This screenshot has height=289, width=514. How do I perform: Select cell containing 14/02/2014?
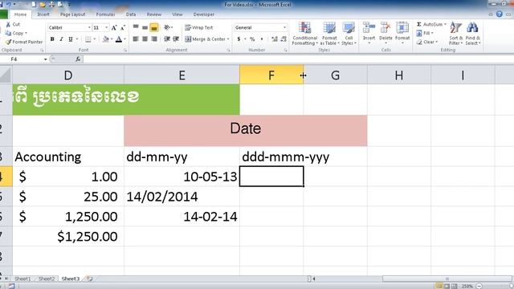[182, 197]
